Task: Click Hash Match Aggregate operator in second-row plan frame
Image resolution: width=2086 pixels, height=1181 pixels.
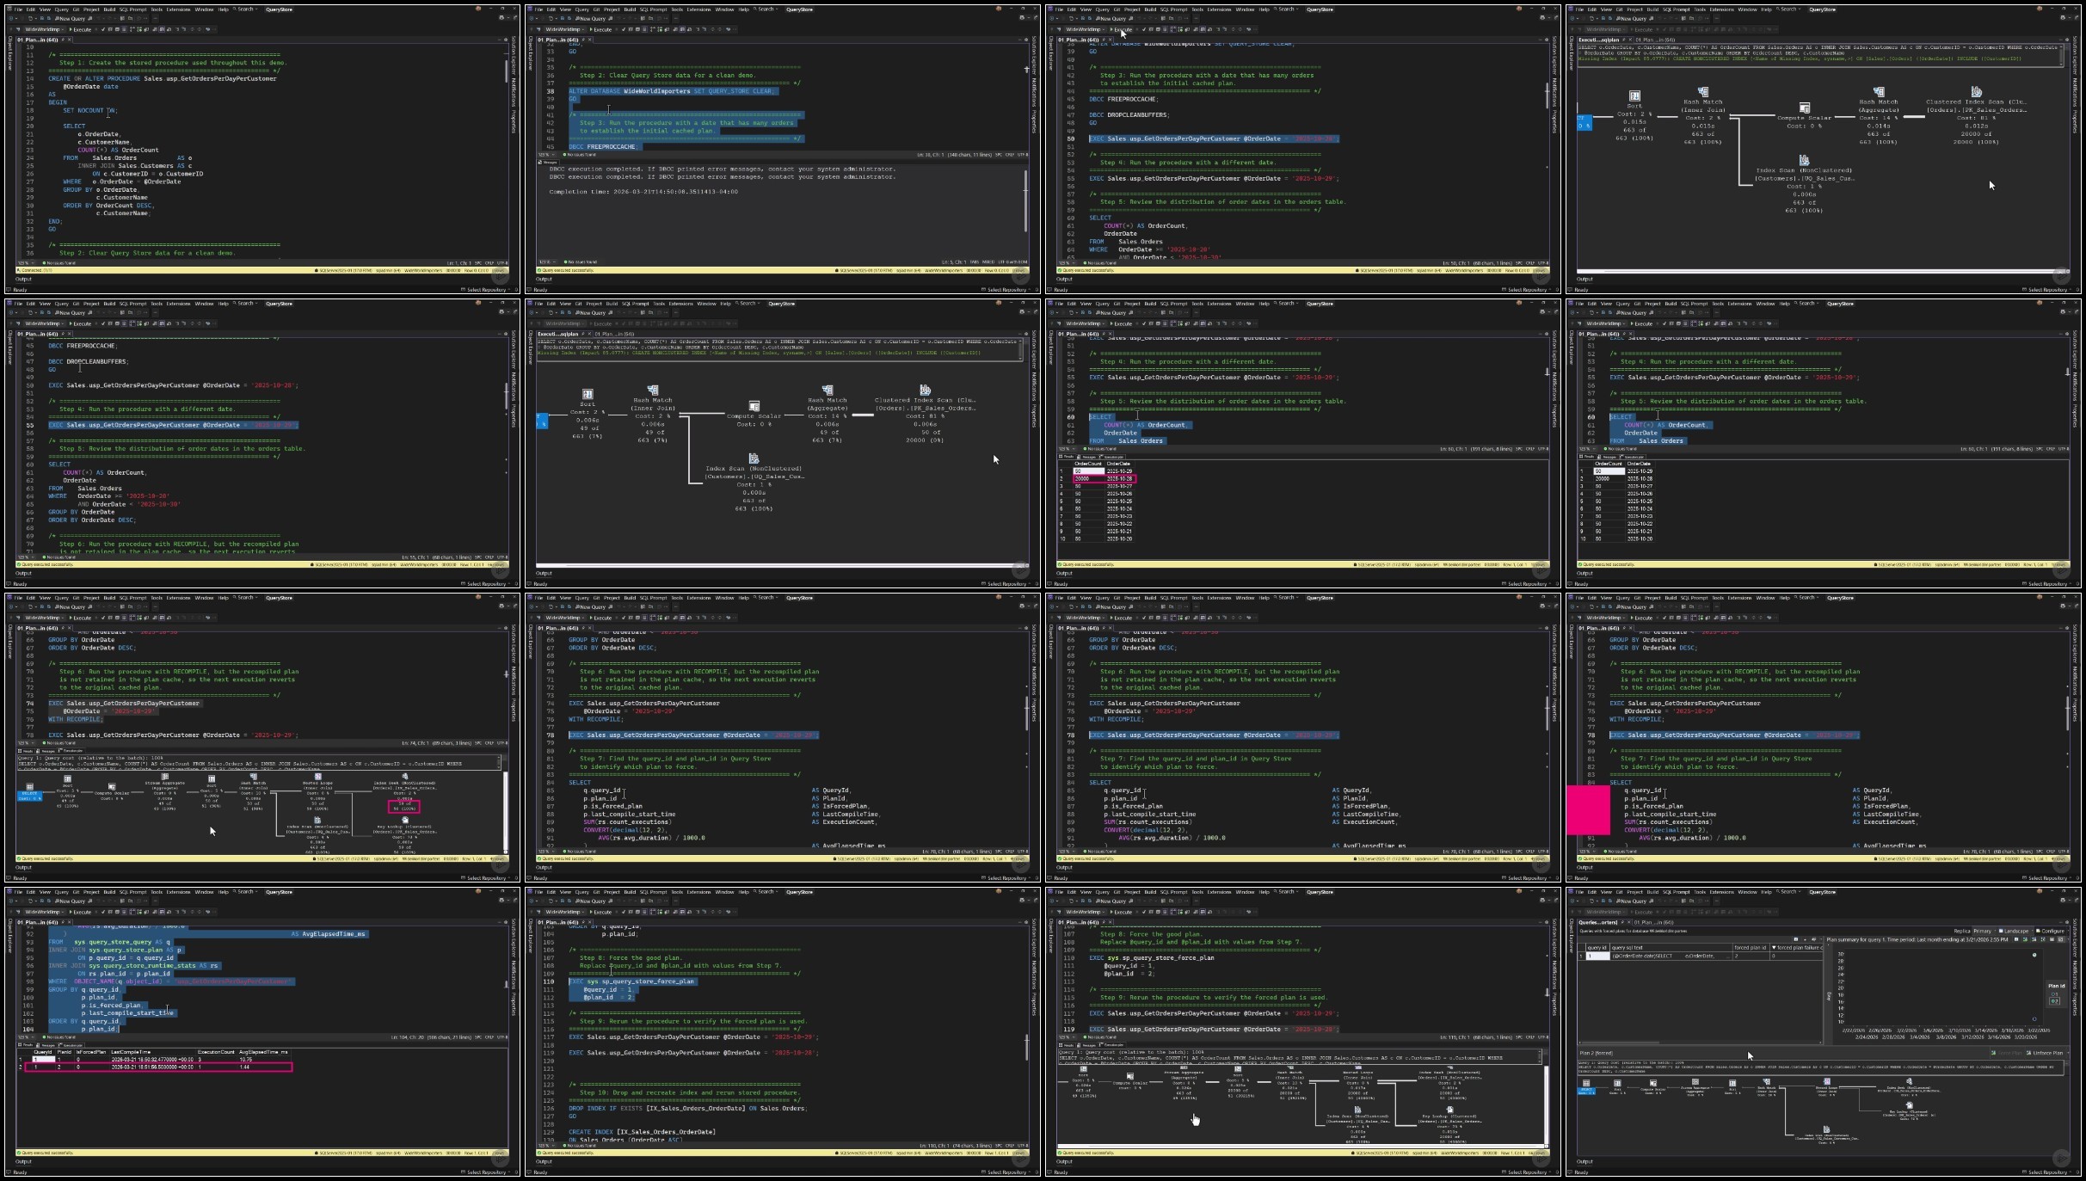Action: pyautogui.click(x=827, y=391)
